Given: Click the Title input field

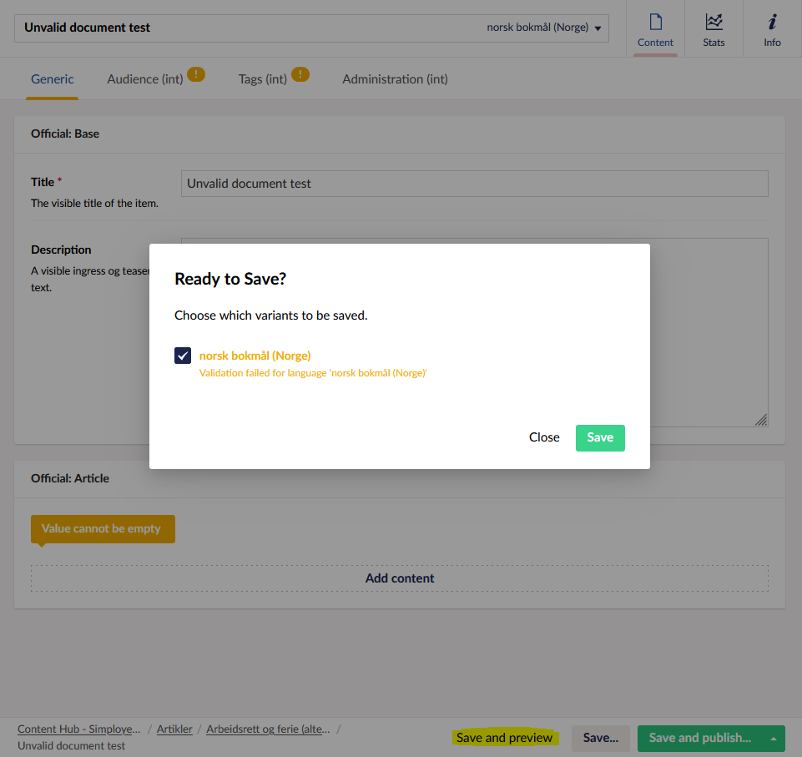Looking at the screenshot, I should 474,184.
